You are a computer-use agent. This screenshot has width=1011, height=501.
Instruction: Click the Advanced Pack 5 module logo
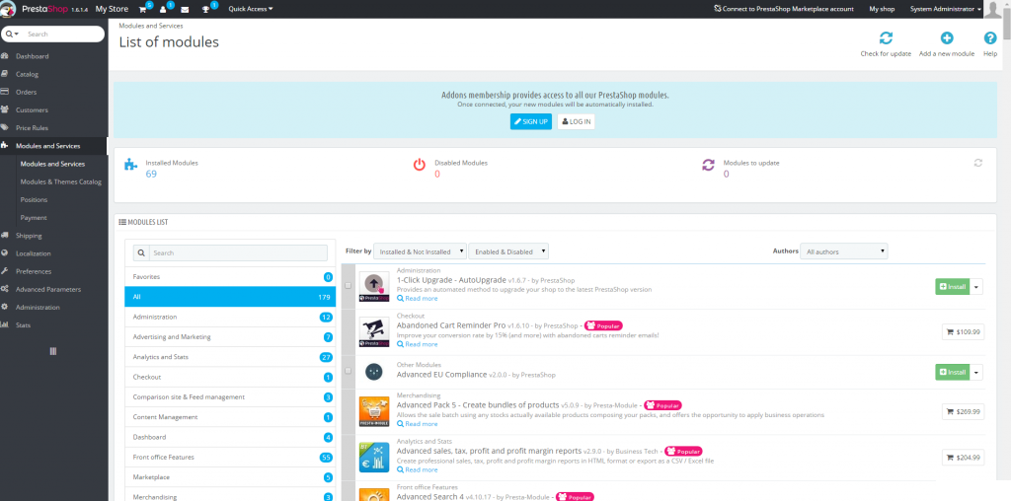pyautogui.click(x=374, y=411)
